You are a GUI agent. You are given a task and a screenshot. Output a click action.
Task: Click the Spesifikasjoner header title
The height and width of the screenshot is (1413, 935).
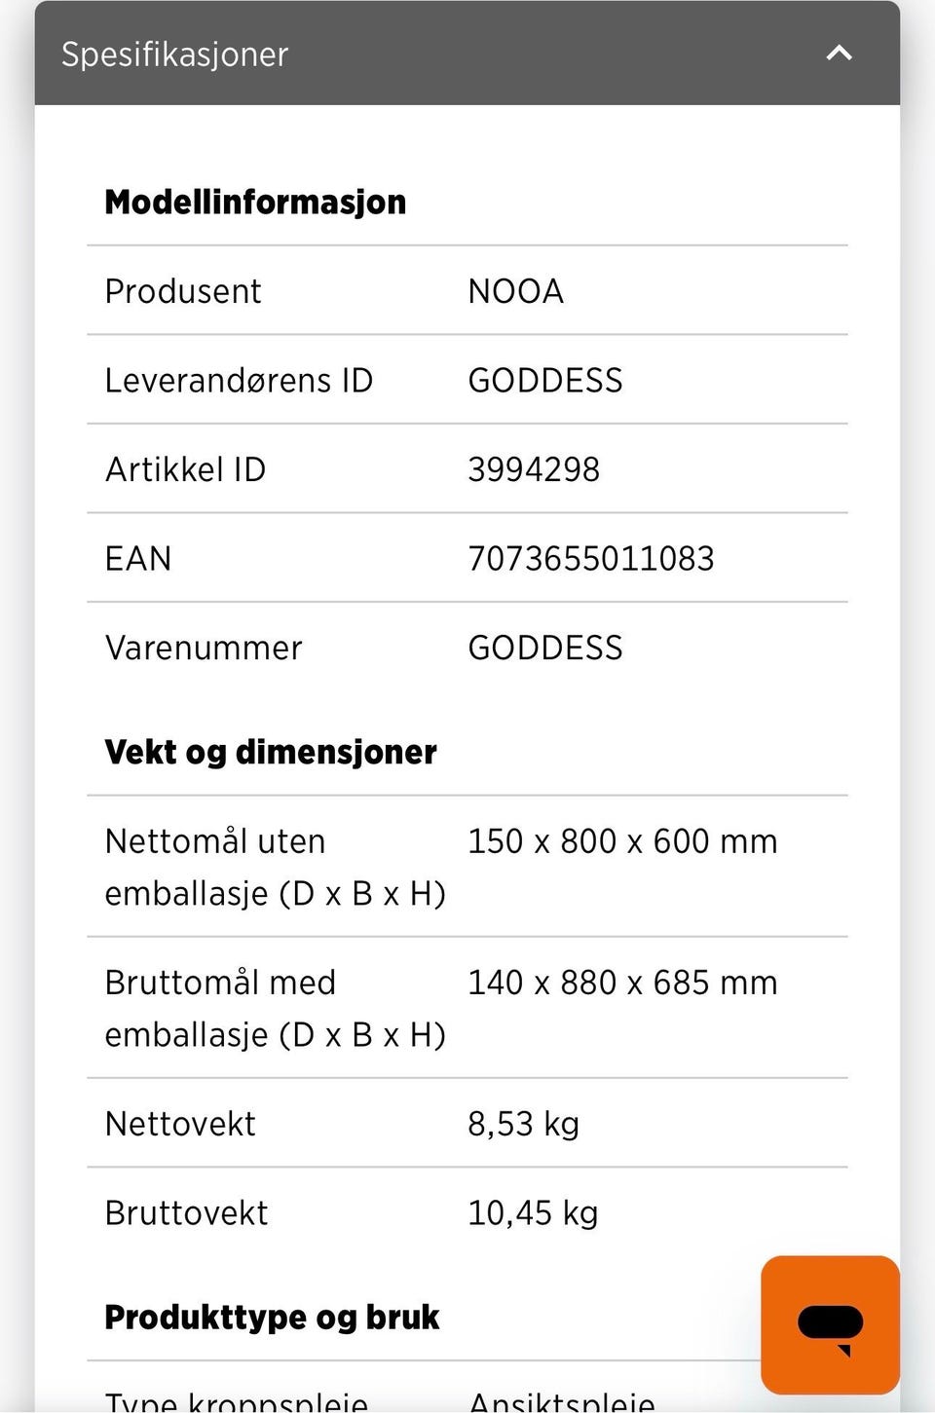174,55
